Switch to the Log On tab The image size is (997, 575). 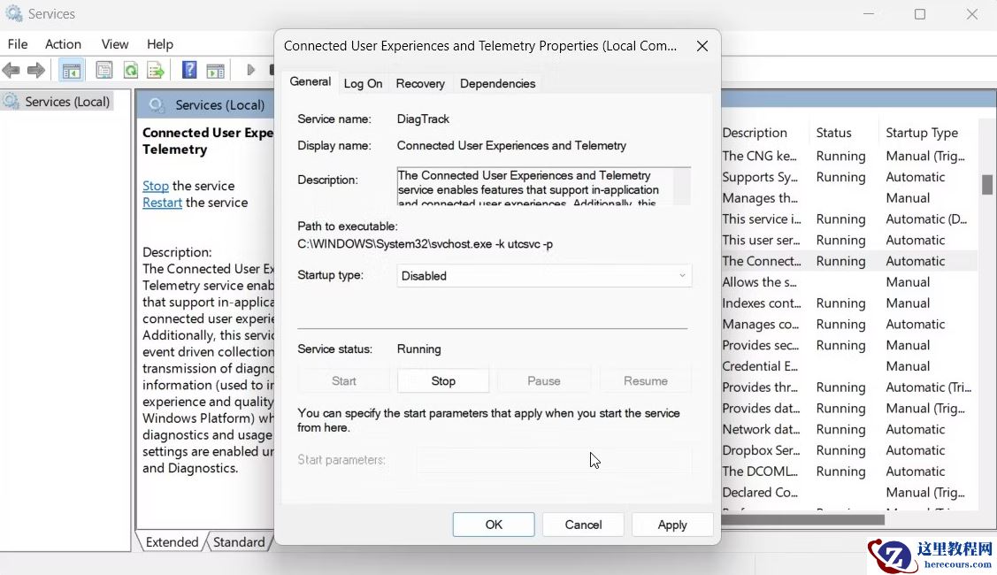coord(363,82)
